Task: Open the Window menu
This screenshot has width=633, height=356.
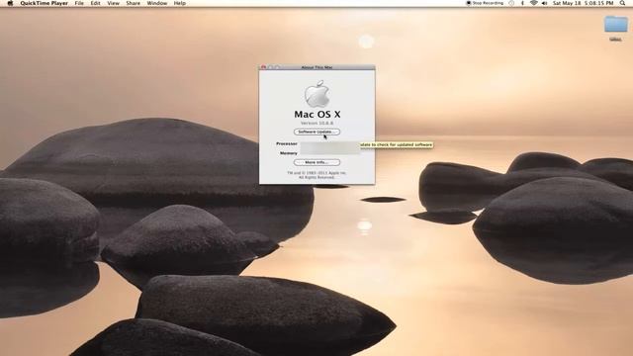Action: [x=156, y=3]
